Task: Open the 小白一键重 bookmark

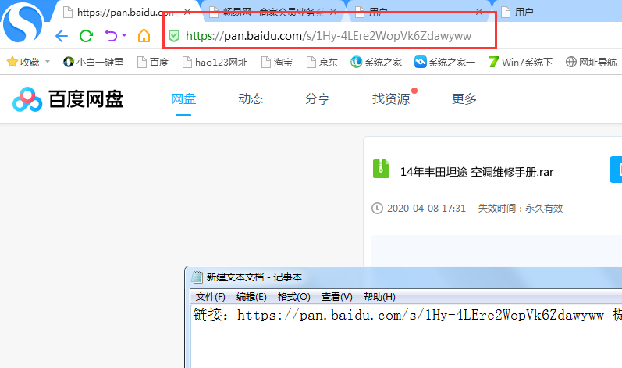Action: (x=93, y=63)
